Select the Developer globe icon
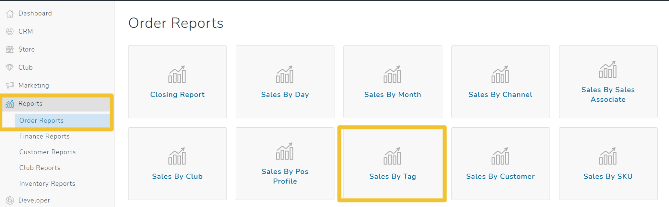Image resolution: width=669 pixels, height=207 pixels. (x=10, y=200)
